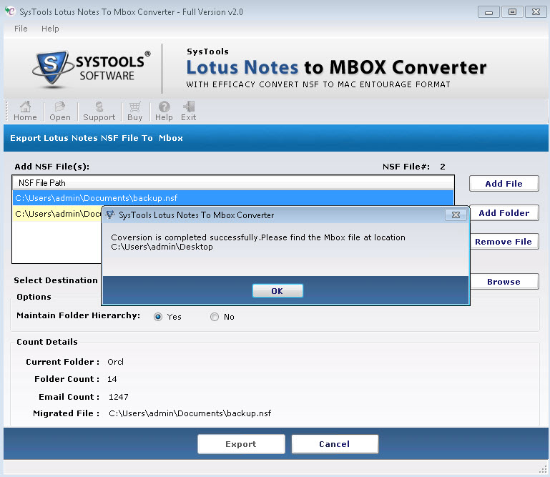Select the second yellow NSF file row
This screenshot has width=550, height=477.
coord(57,214)
